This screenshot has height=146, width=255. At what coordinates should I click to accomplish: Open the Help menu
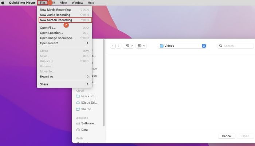point(91,3)
